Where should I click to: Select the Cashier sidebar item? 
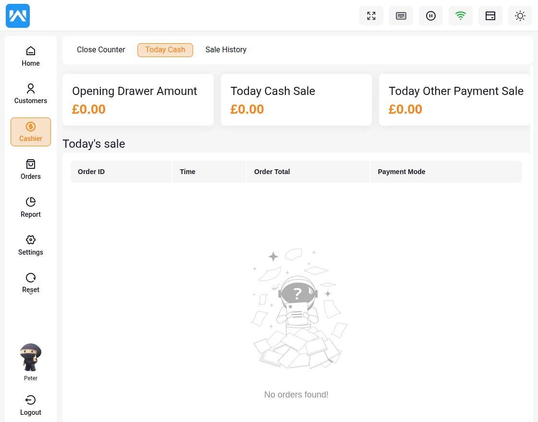click(x=31, y=132)
